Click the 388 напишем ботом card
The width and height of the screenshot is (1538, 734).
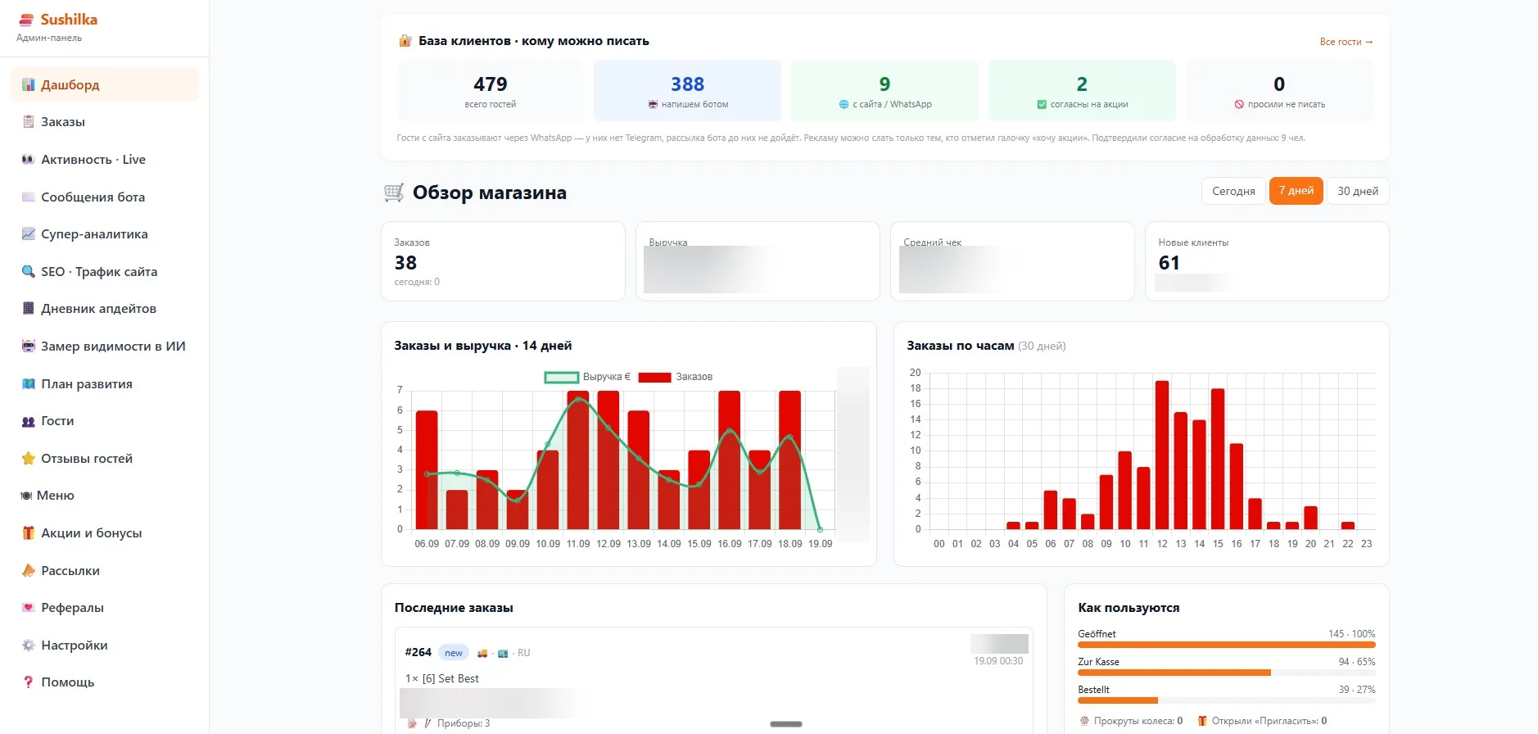687,91
